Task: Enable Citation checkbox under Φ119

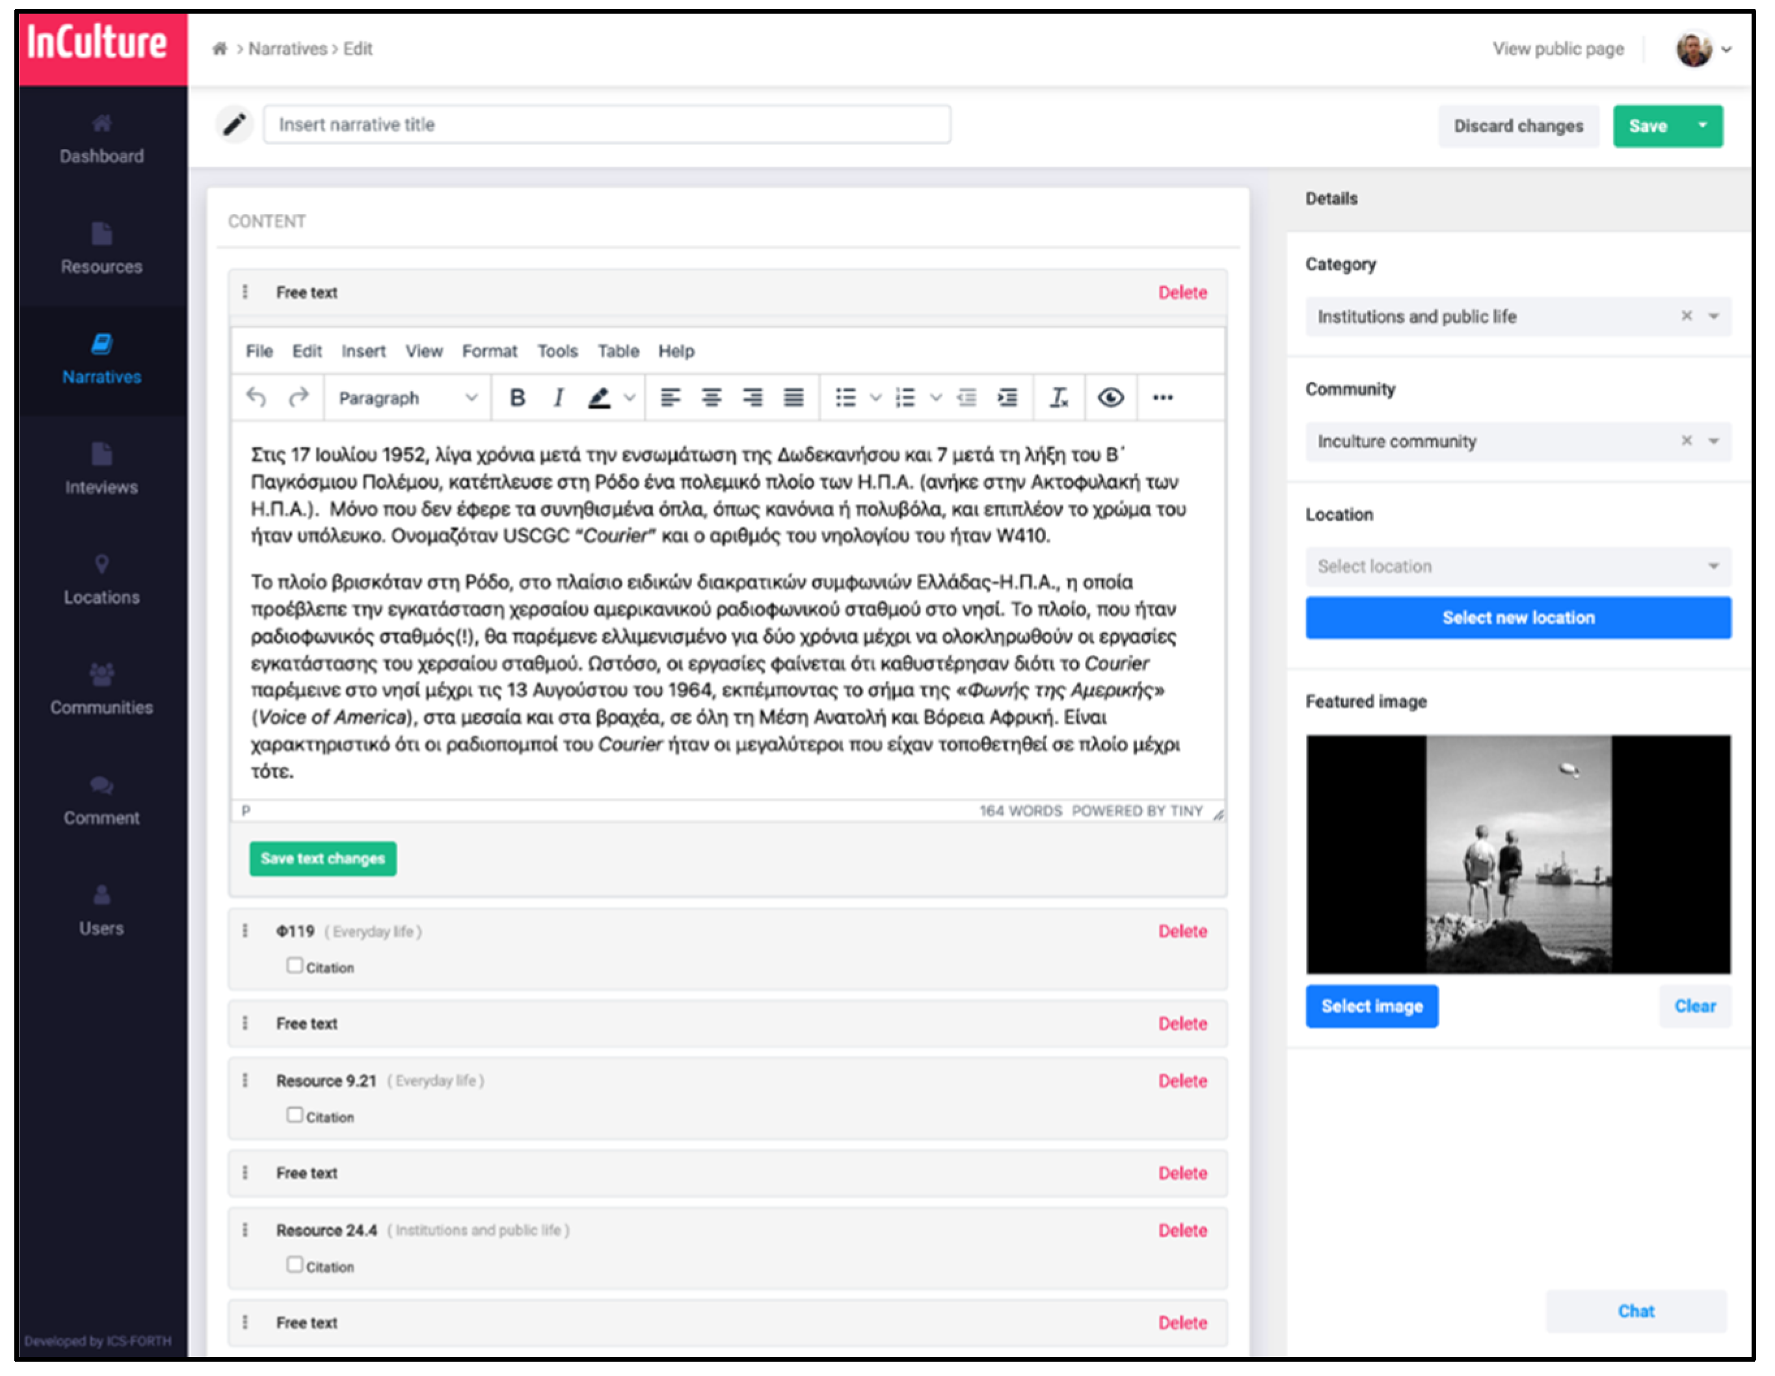Action: click(x=294, y=966)
